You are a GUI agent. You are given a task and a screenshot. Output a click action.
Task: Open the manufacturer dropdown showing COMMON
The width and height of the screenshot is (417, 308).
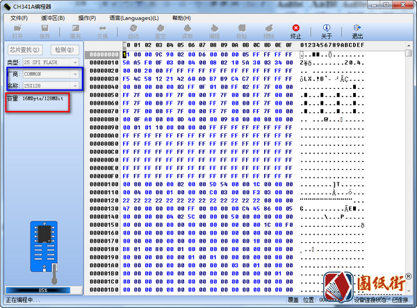click(x=75, y=74)
